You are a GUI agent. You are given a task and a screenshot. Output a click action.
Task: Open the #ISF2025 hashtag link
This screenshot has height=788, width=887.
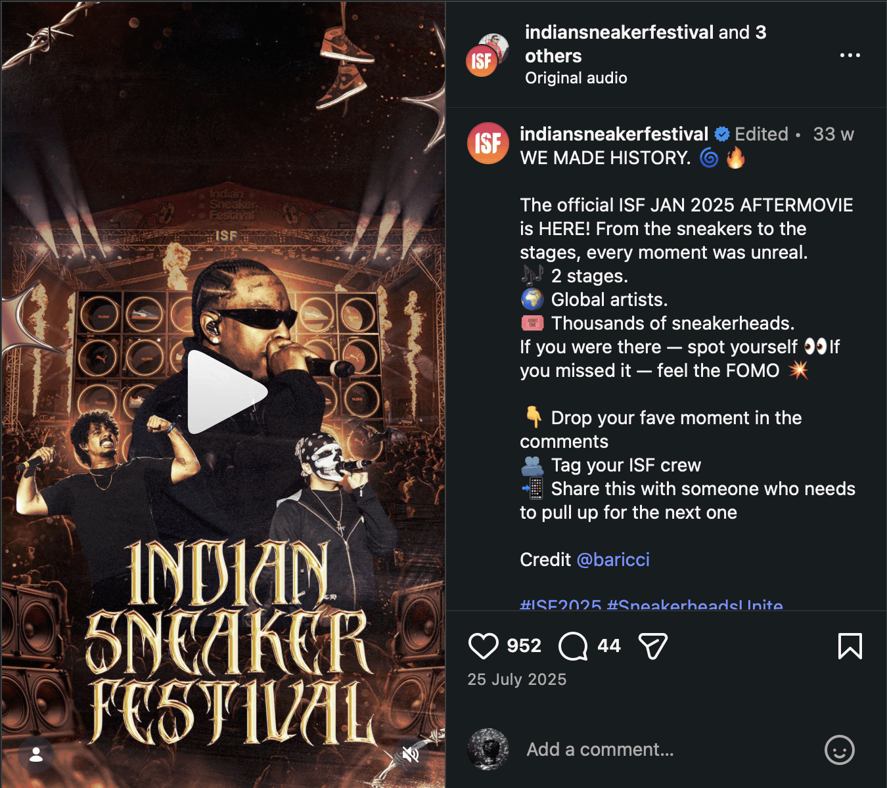[x=560, y=604]
